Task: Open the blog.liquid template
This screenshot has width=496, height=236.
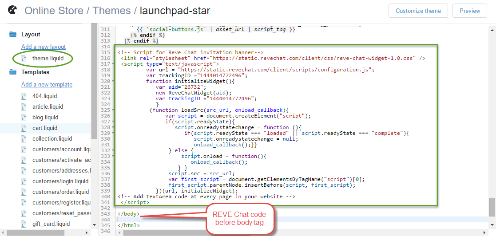Action: [x=45, y=117]
